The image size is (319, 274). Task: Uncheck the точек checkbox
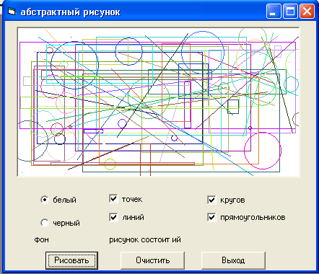113,199
